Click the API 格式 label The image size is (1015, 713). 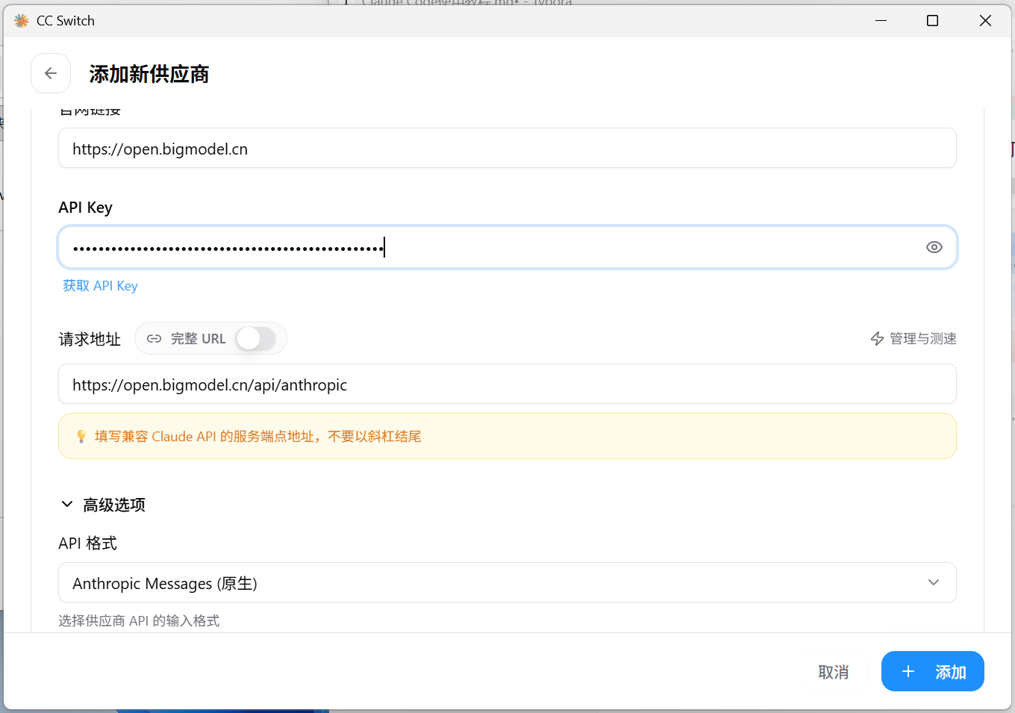[87, 544]
